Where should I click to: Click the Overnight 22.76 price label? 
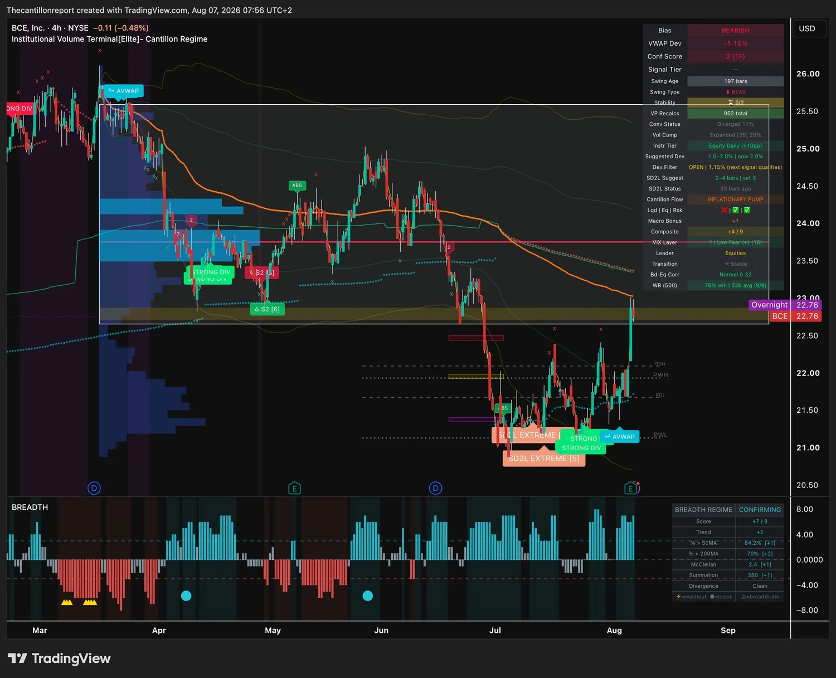pyautogui.click(x=785, y=305)
